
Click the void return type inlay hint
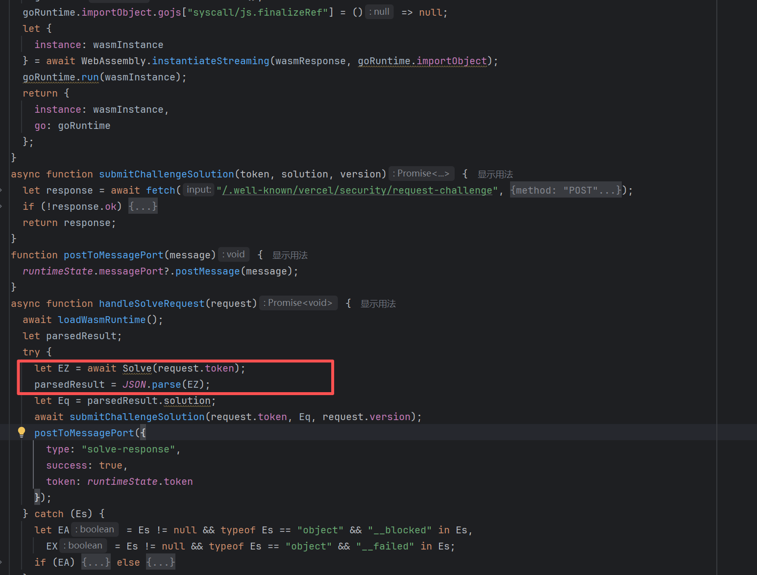[234, 254]
